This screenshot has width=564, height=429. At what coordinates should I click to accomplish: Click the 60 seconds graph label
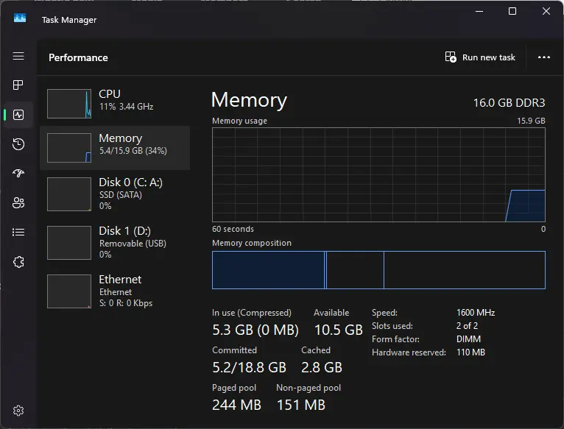pyautogui.click(x=233, y=229)
